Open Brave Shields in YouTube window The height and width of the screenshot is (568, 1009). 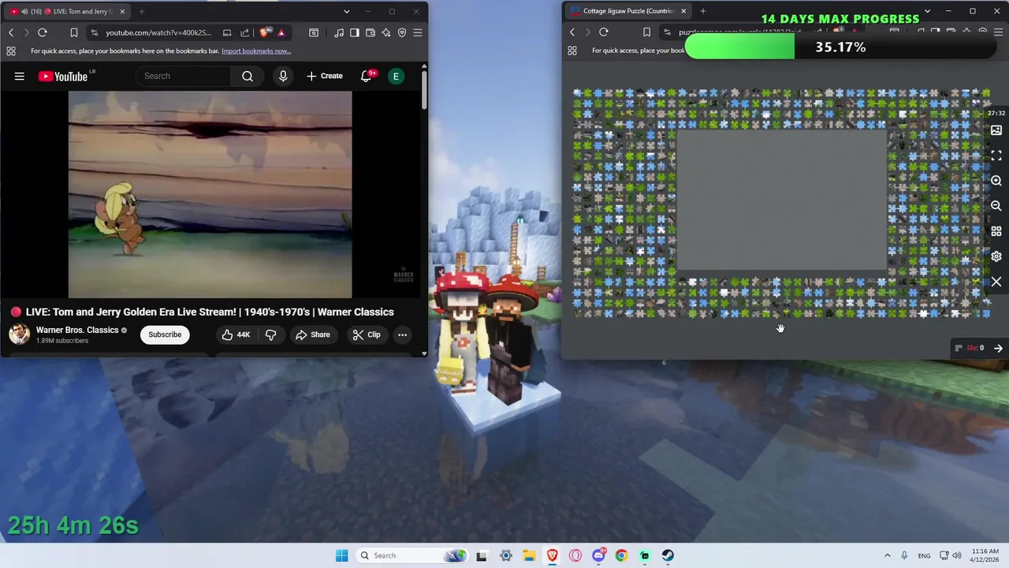click(x=264, y=32)
